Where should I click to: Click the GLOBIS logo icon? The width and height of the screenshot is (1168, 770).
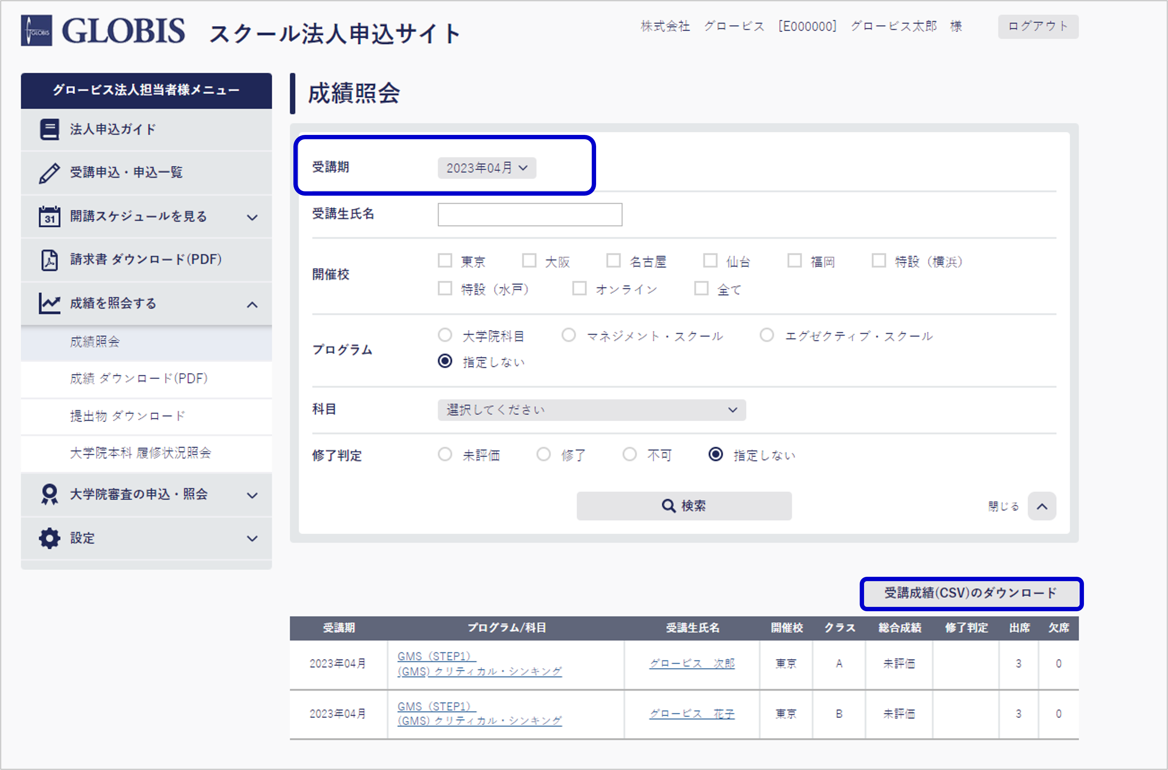(x=36, y=30)
